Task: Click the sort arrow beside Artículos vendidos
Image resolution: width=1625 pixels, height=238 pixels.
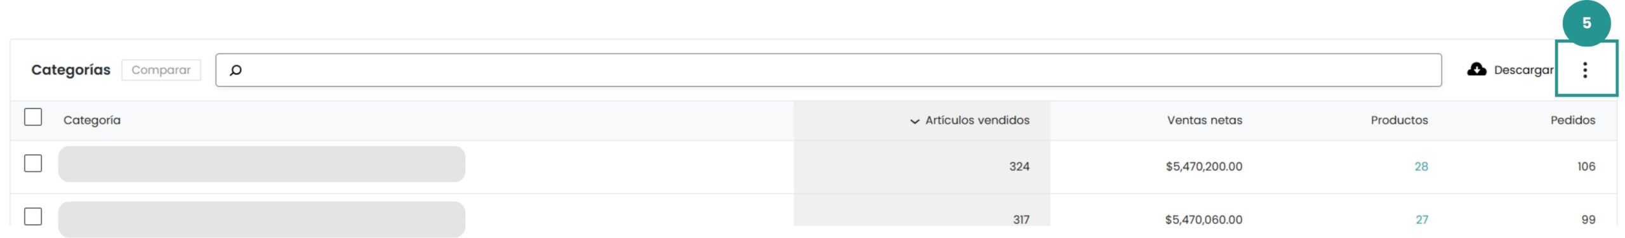Action: click(914, 121)
